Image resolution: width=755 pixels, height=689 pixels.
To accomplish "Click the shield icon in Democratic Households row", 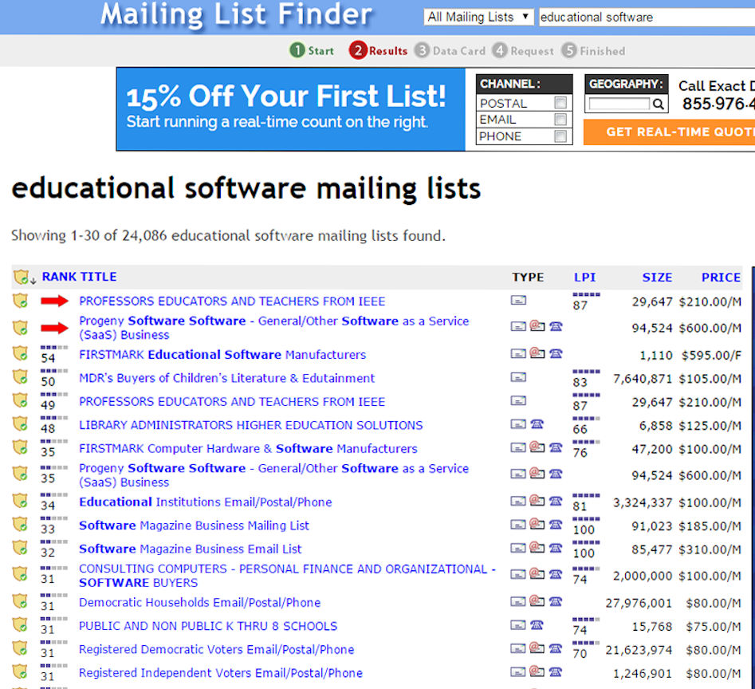I will 20,601.
